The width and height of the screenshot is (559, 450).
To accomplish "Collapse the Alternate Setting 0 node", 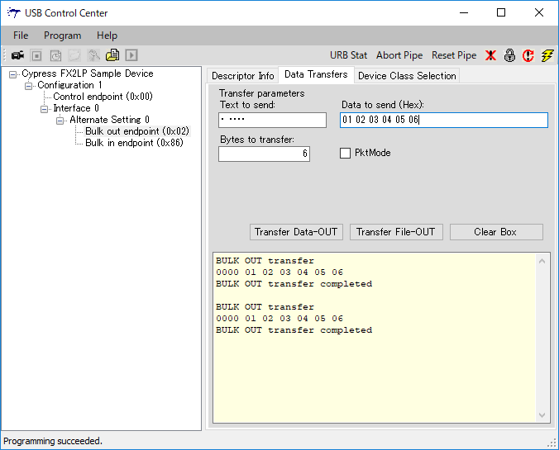I will (60, 121).
